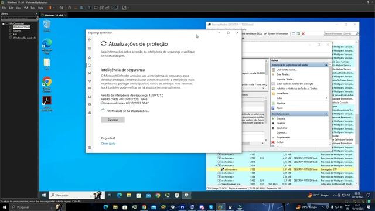Click Executar action in Item Selecionado
This screenshot has height=211, width=375.
[281, 118]
